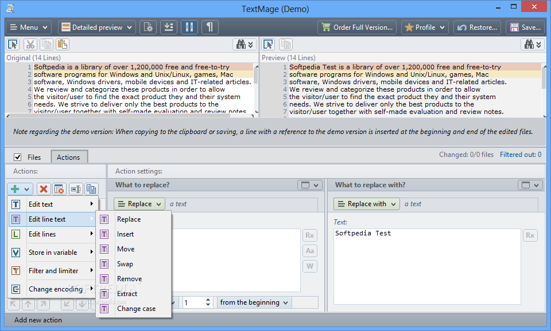Click the scissors cut icon
Screen dimensions: 551x331
point(30,45)
